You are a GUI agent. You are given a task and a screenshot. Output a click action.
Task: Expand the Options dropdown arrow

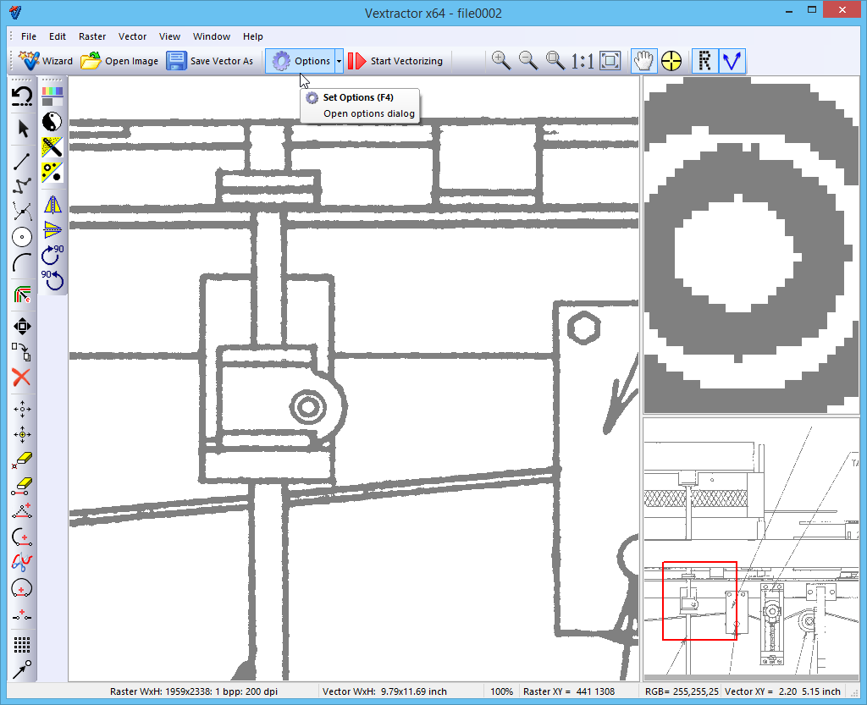(x=339, y=61)
